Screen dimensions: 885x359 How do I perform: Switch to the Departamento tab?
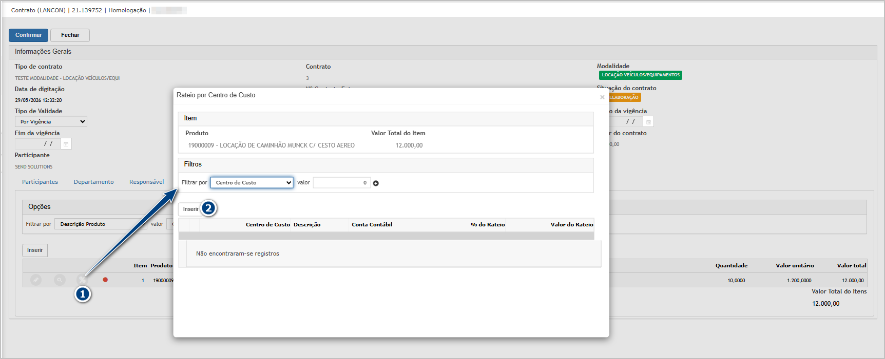[93, 182]
